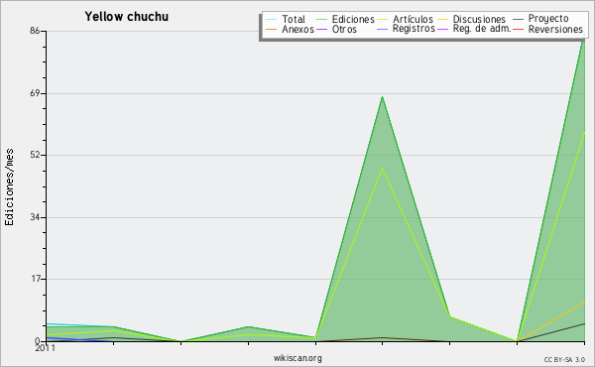The width and height of the screenshot is (595, 367).
Task: Click the 'Proyecto' legend label
Action: pos(548,19)
